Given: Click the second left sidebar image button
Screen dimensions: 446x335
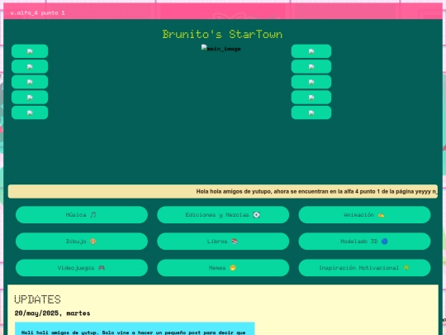Looking at the screenshot, I should [x=30, y=67].
